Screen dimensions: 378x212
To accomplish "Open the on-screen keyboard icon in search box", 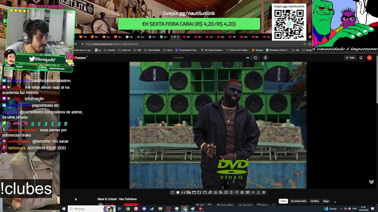I will [247, 58].
